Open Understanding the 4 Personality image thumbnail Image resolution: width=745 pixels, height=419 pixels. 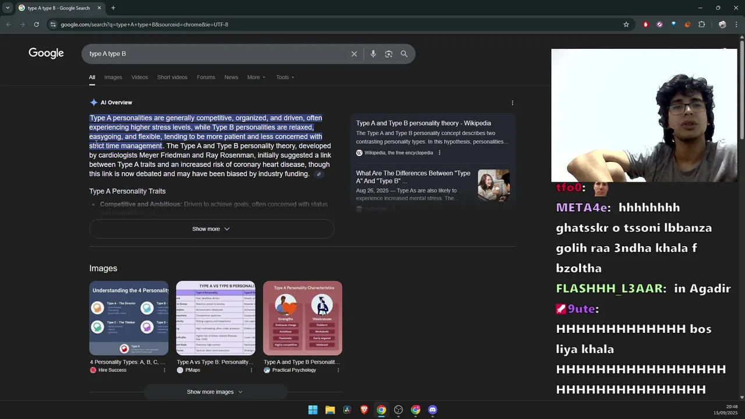point(129,318)
